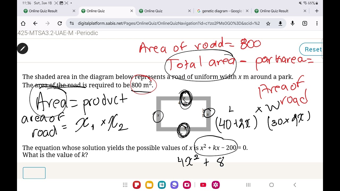Close the genetic diagram Google tab
This screenshot has width=340, height=191.
tap(247, 11)
